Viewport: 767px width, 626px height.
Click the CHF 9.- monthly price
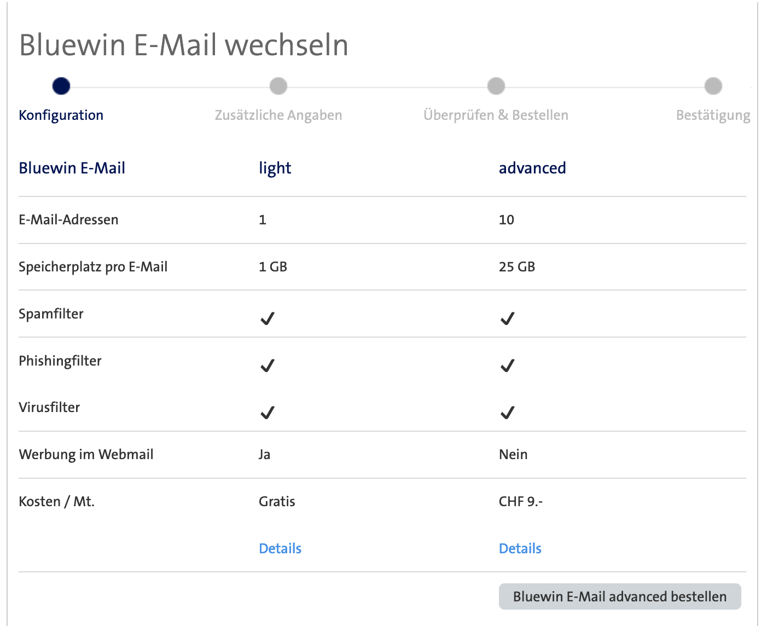tap(520, 501)
